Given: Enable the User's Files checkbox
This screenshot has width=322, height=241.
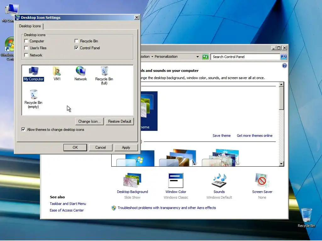Looking at the screenshot, I should coord(26,48).
